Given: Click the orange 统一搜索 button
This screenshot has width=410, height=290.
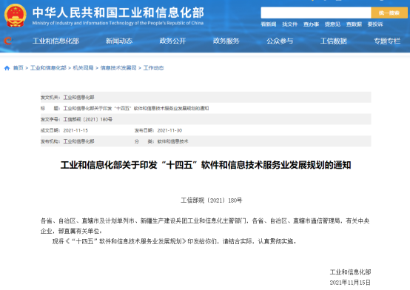Looking at the screenshot, I should (389, 13).
